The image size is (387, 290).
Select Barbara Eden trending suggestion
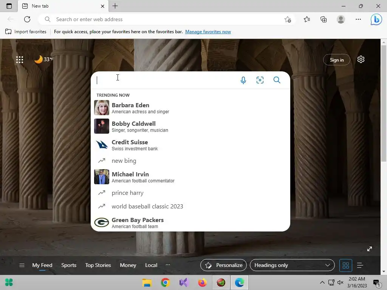pyautogui.click(x=190, y=108)
